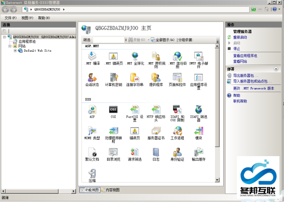Open the CGI feature icon

pos(113,112)
